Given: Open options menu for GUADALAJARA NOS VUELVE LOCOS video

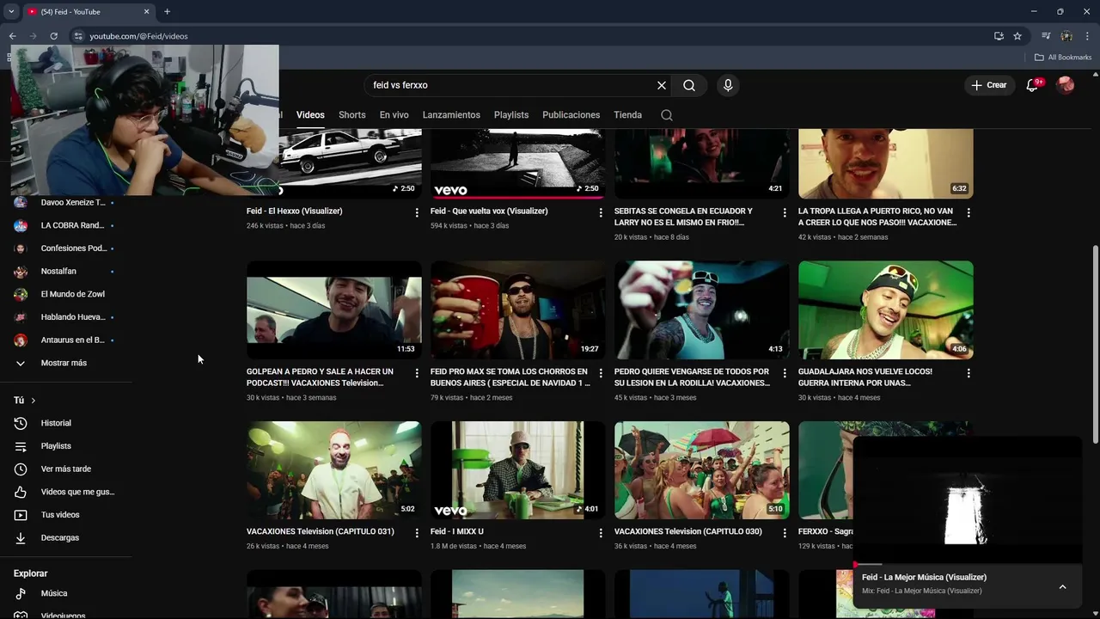Looking at the screenshot, I should [x=969, y=373].
